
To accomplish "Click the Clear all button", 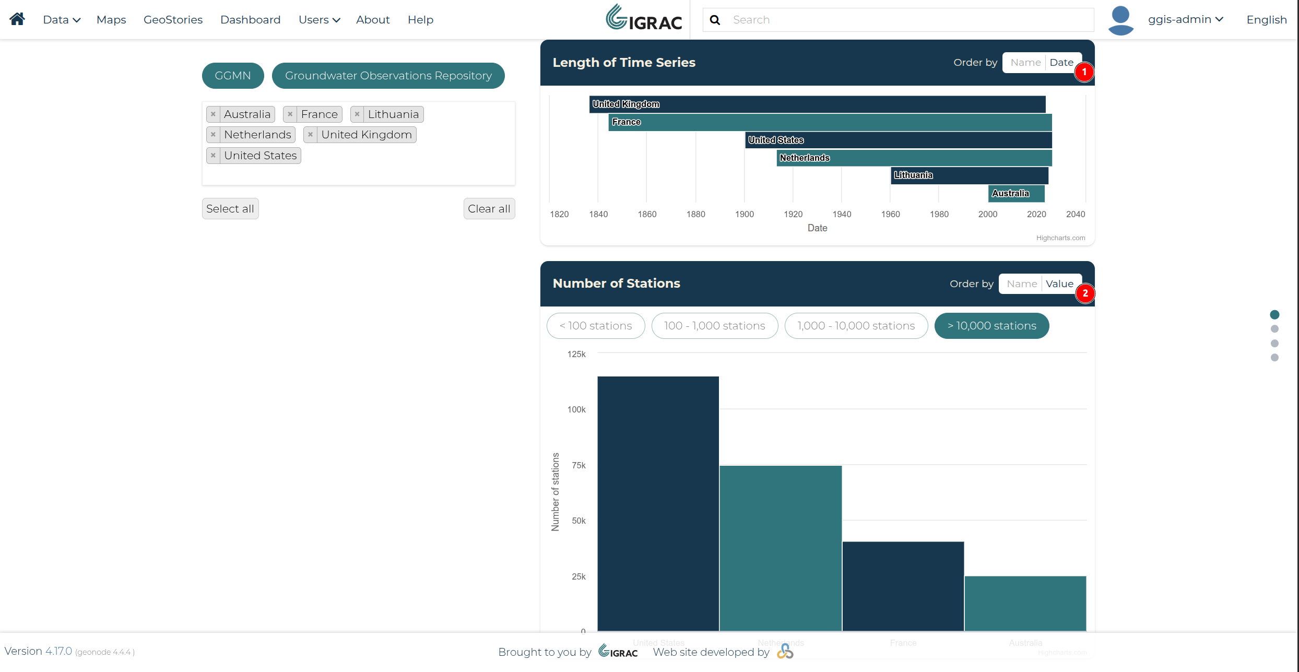I will click(x=489, y=209).
